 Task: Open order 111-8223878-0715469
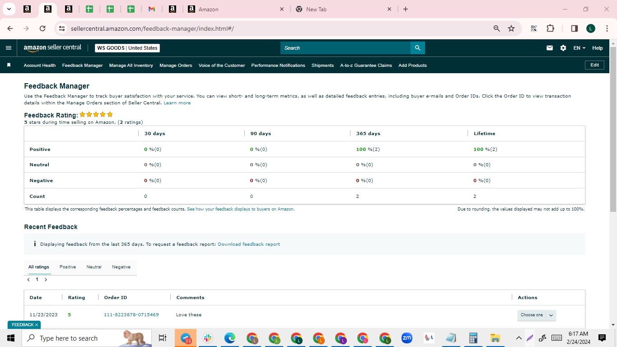point(131,315)
